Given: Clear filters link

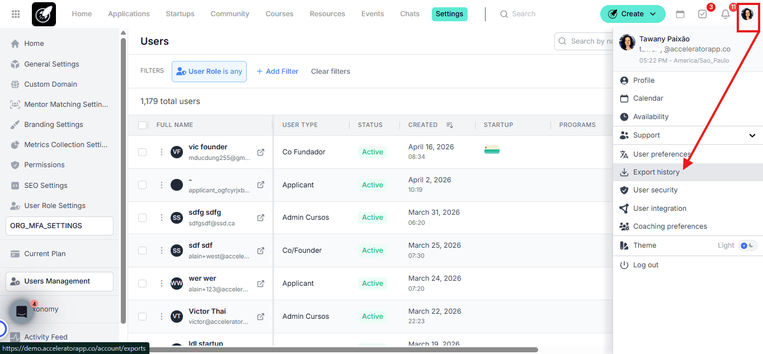Looking at the screenshot, I should tap(331, 72).
